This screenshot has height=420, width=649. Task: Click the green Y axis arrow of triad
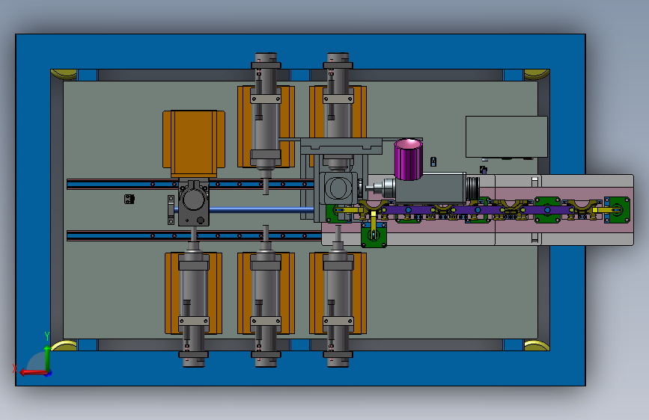(x=47, y=357)
